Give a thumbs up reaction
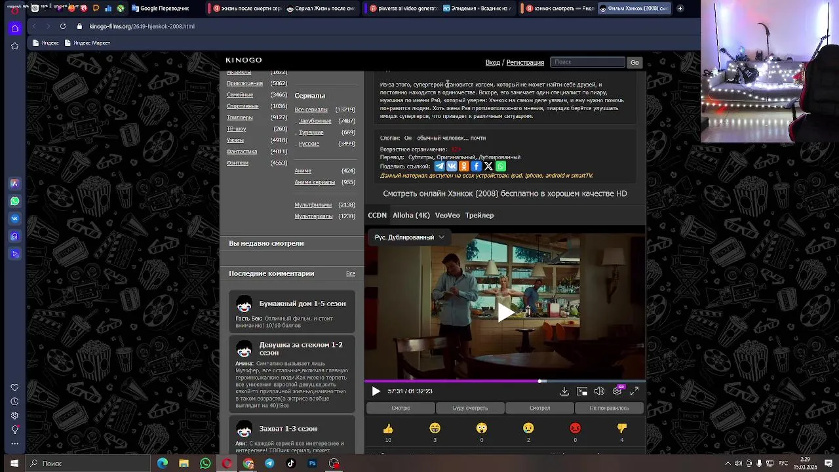 [x=388, y=429]
